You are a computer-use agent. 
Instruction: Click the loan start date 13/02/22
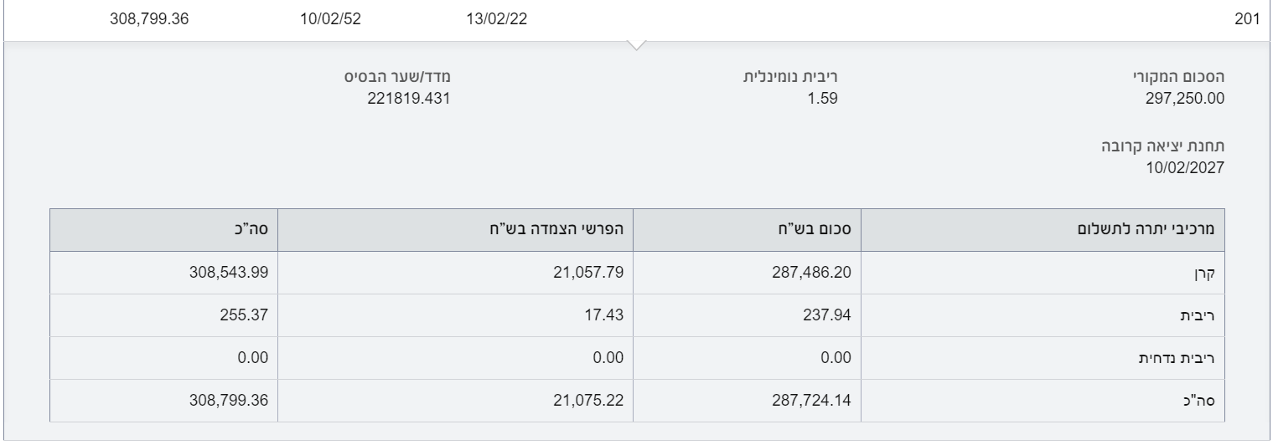tap(496, 19)
